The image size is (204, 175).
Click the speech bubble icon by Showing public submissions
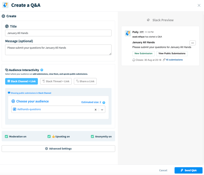pyautogui.click(x=9, y=93)
